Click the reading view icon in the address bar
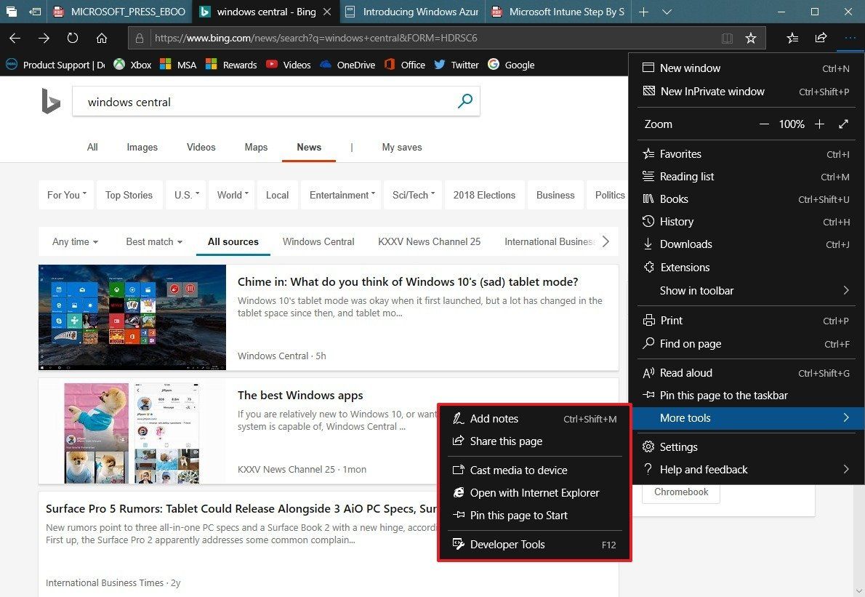The width and height of the screenshot is (865, 597). pos(728,37)
